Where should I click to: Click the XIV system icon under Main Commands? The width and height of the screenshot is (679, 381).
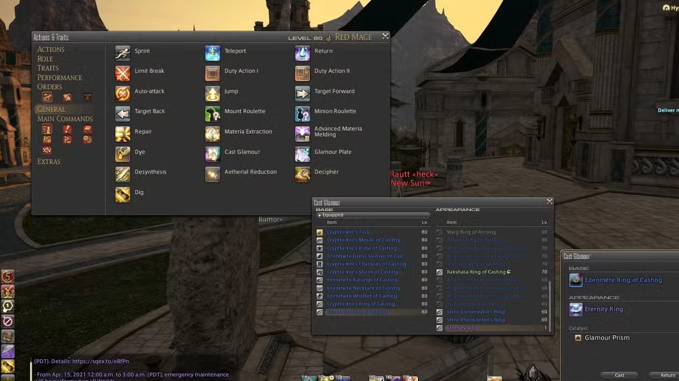point(47,150)
